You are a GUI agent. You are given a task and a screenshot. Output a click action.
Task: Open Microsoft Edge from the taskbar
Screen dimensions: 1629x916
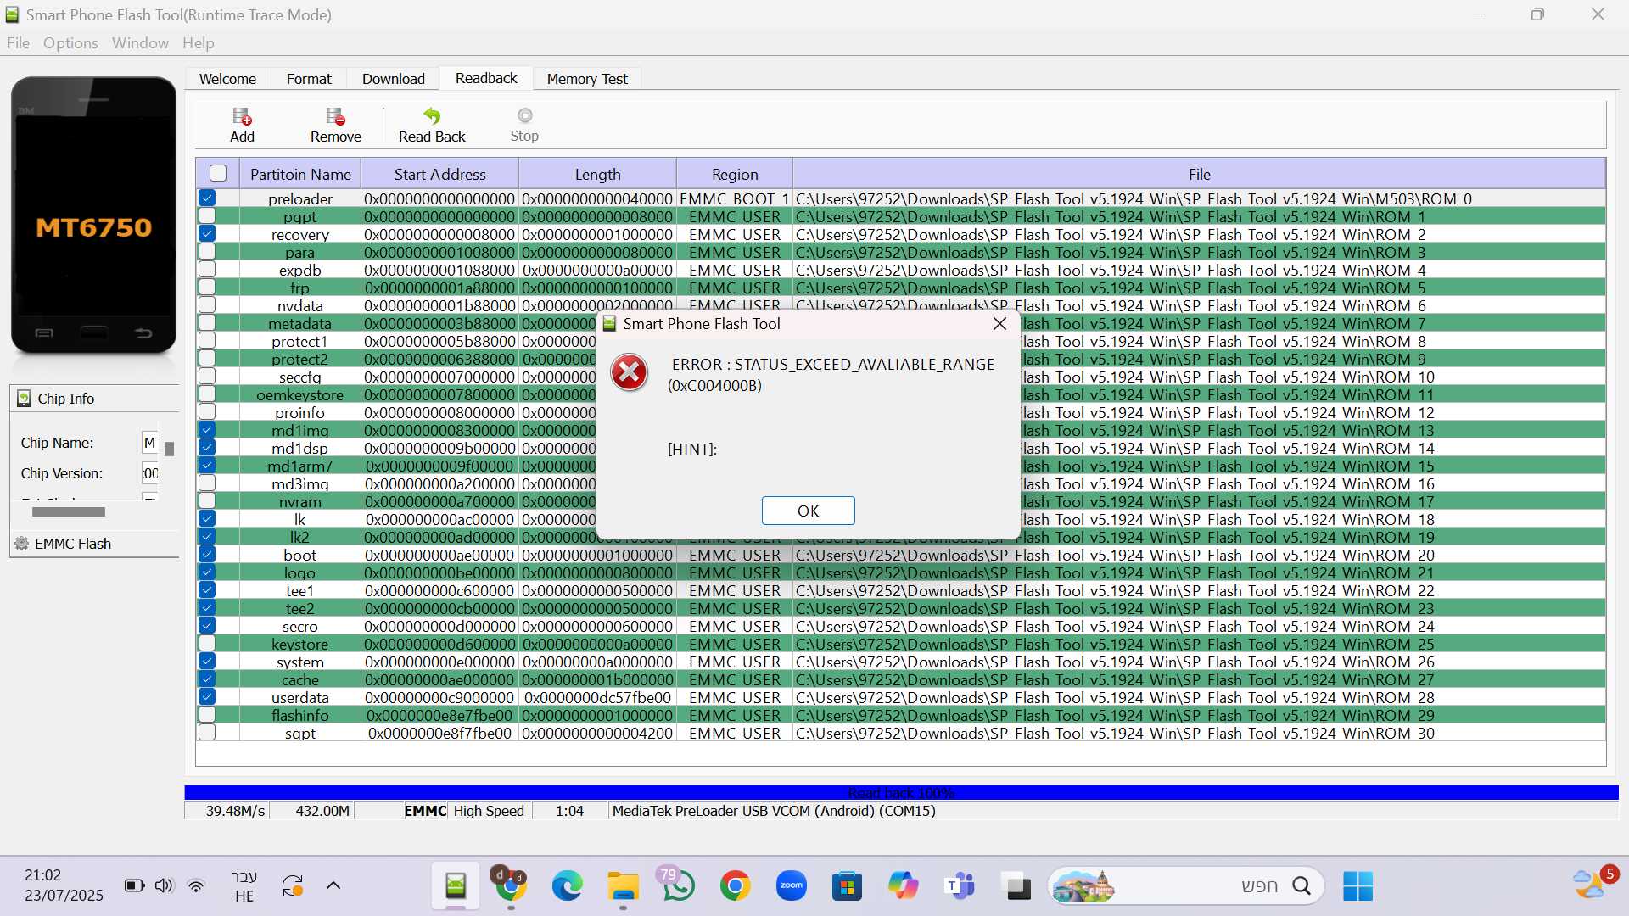(x=567, y=886)
